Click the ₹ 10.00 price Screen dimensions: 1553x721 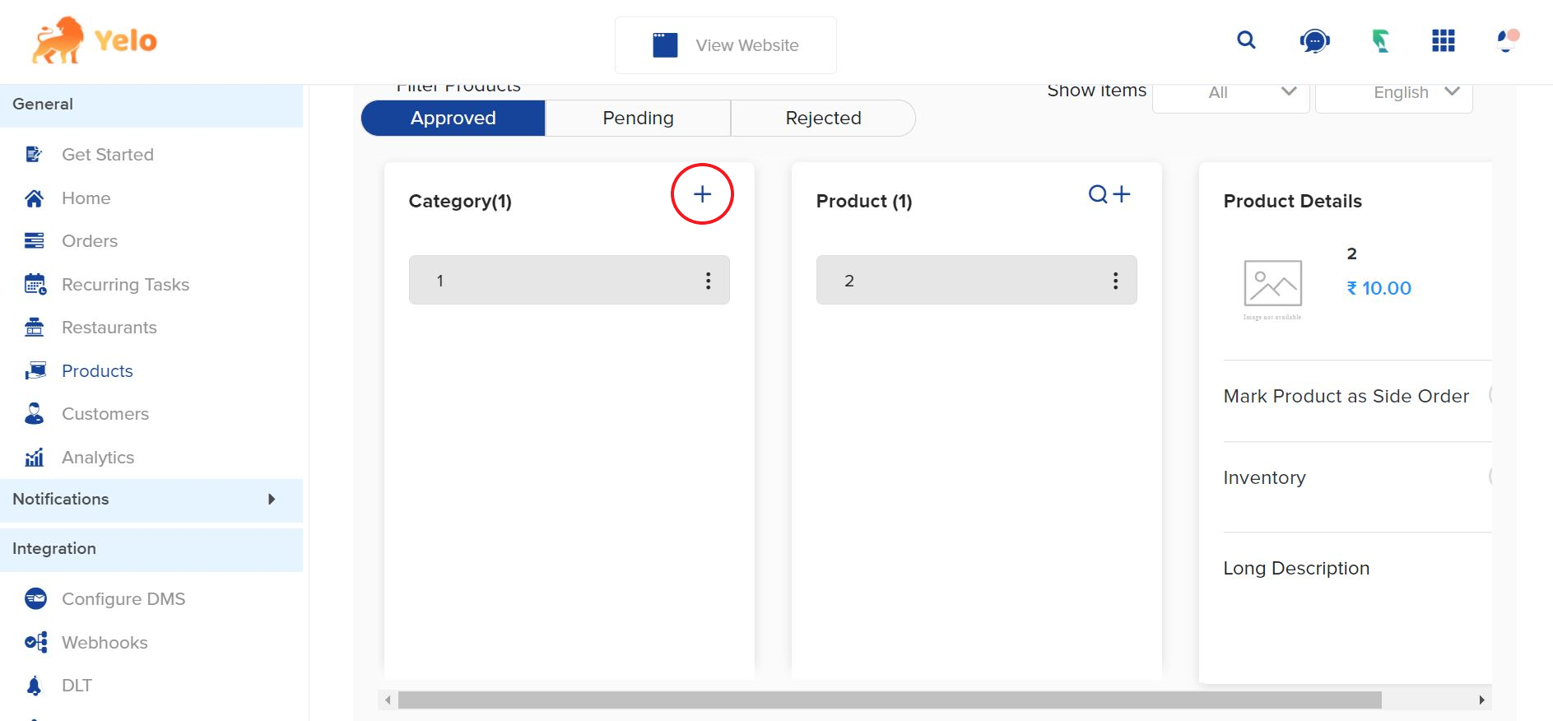click(1379, 288)
